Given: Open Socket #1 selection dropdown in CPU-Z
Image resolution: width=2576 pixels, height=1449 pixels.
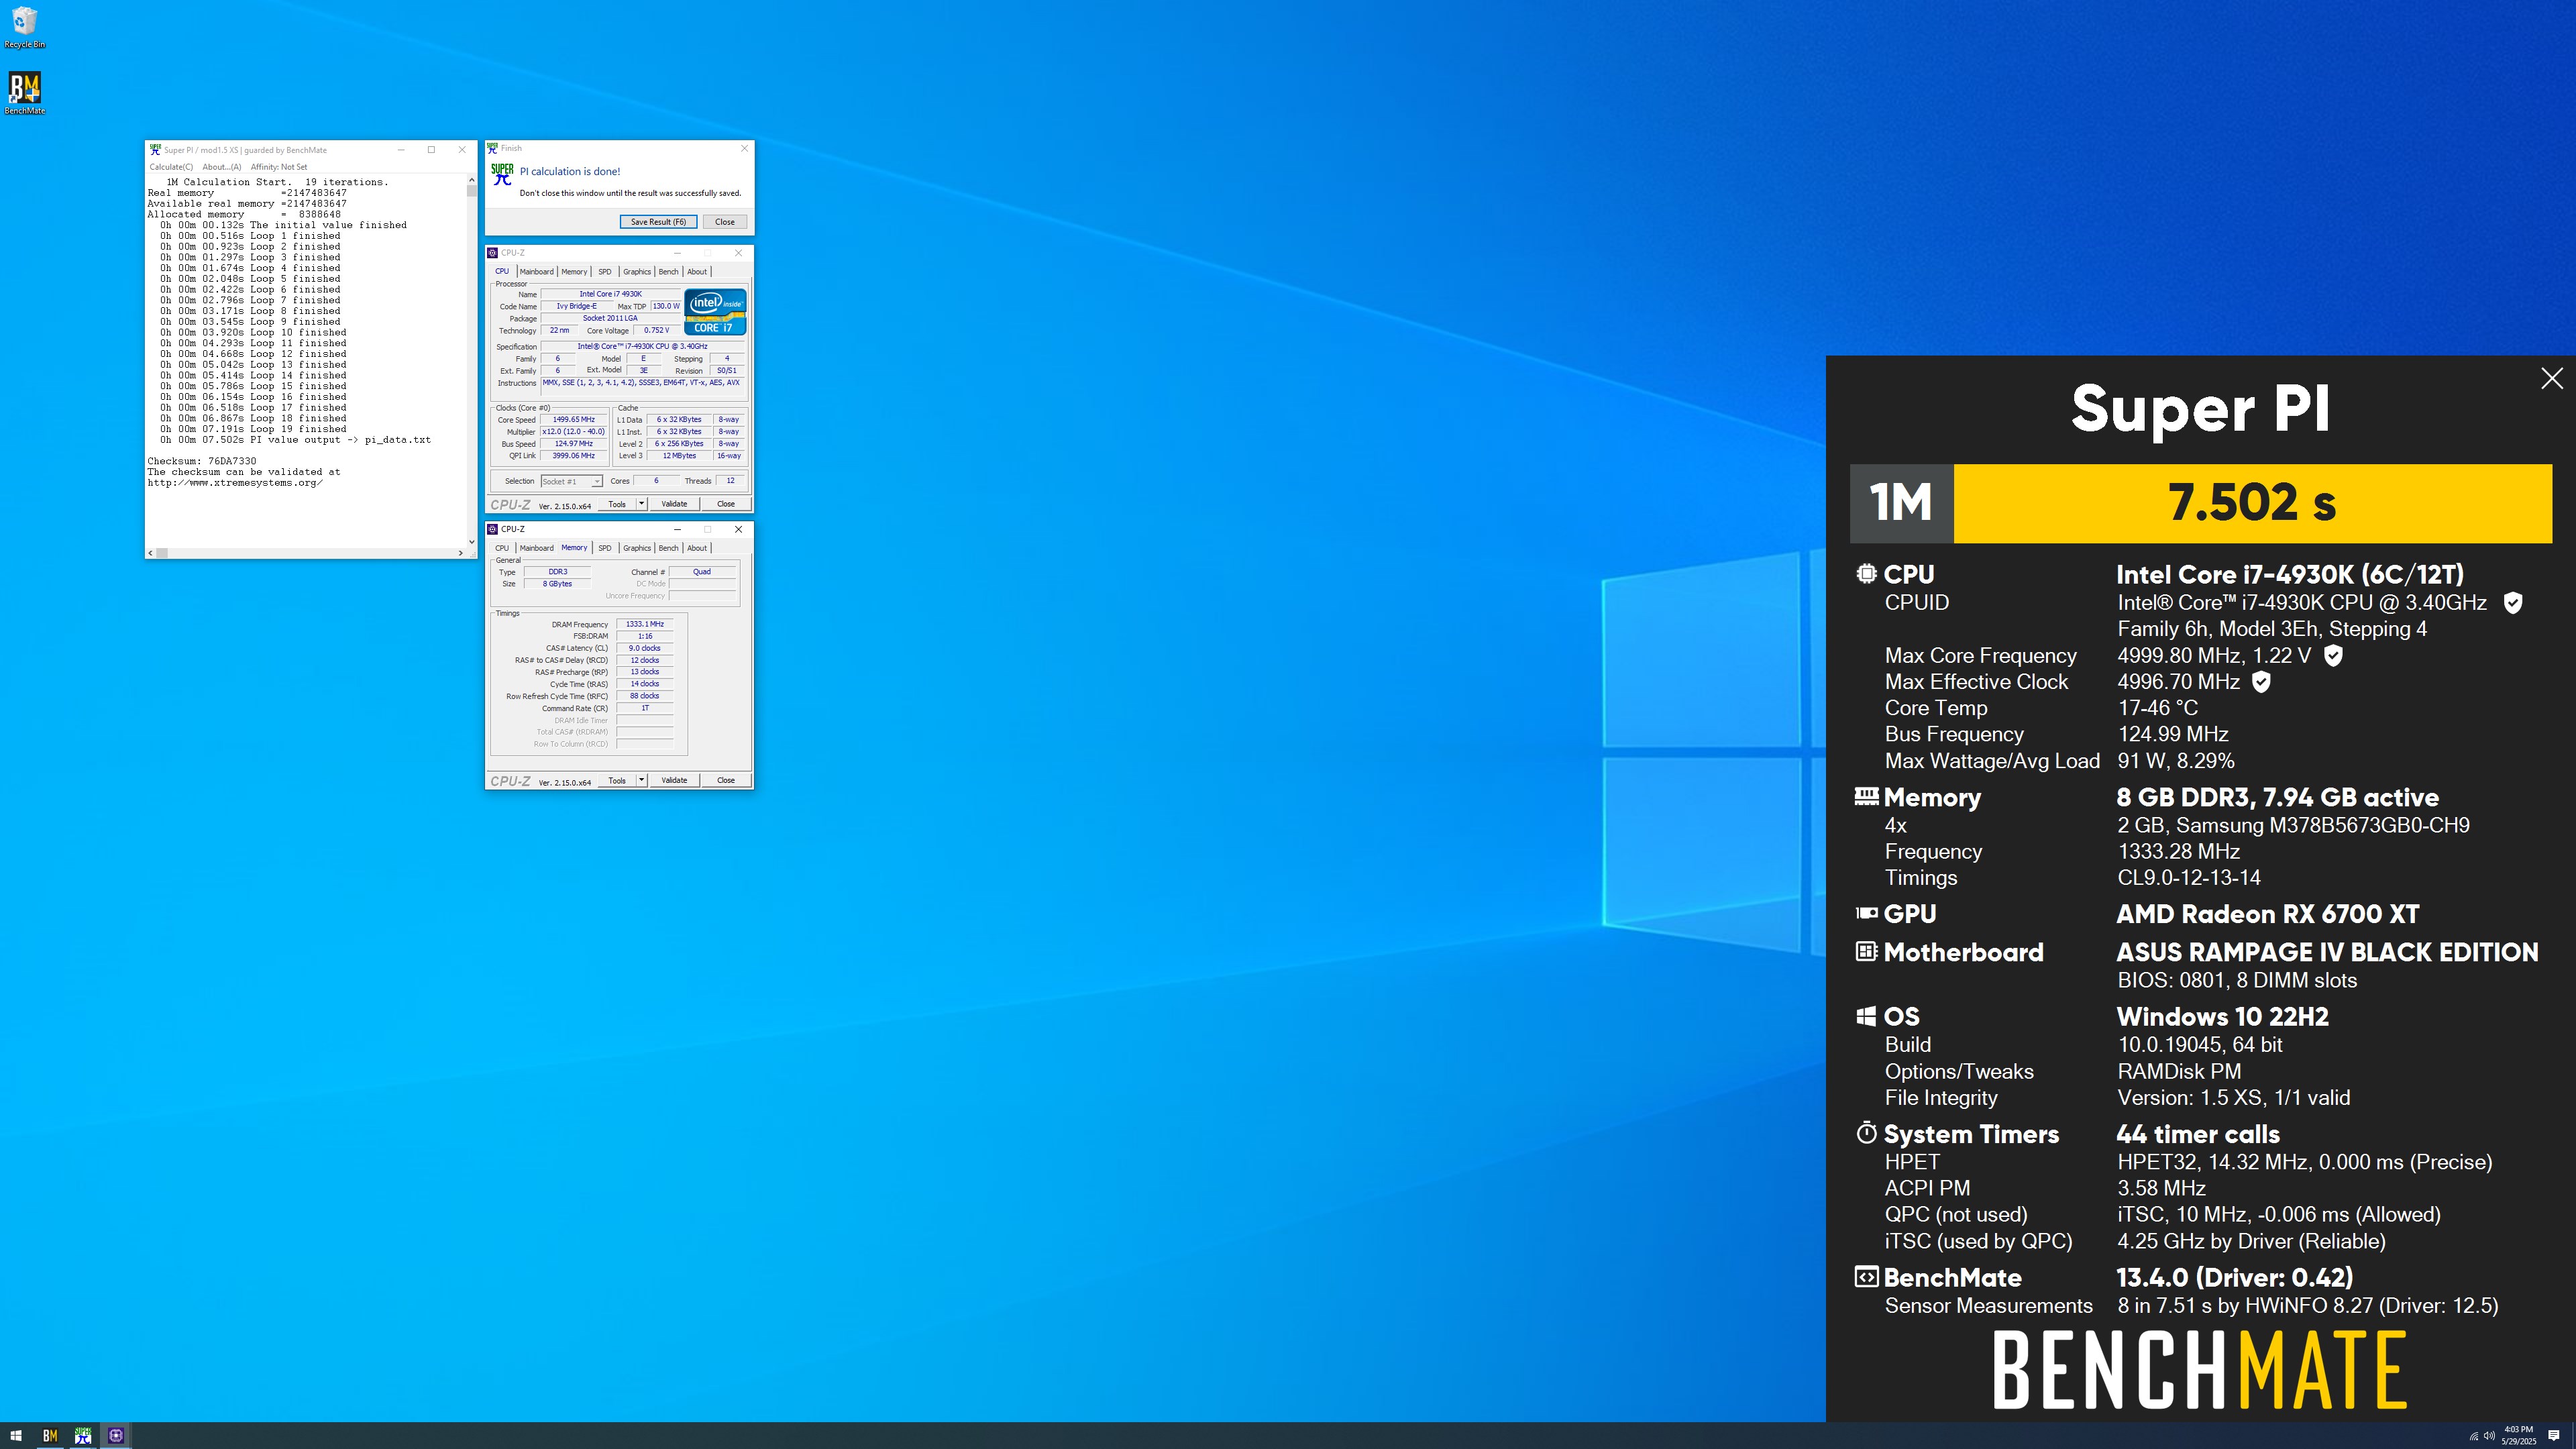Looking at the screenshot, I should [571, 481].
